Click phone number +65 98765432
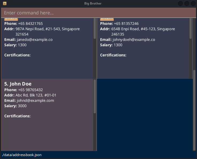Image resolution: width=197 pixels, height=159 pixels. (x=30, y=90)
